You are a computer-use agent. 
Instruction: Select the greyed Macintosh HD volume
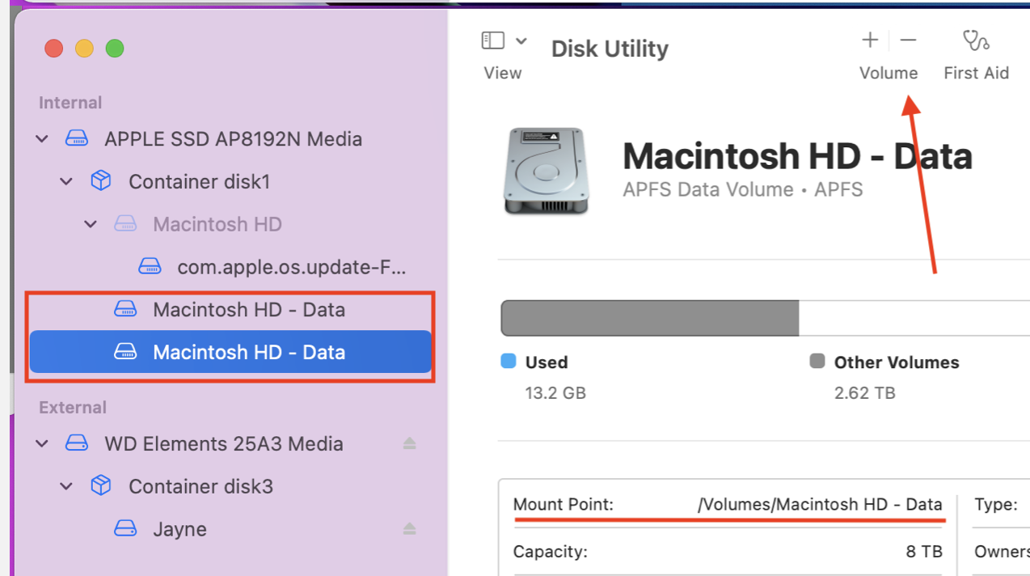217,224
